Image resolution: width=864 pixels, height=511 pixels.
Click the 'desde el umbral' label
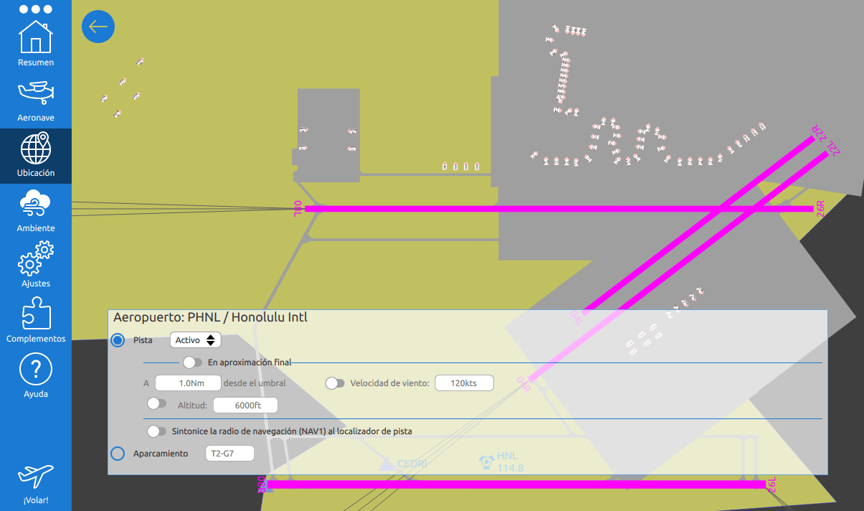point(255,383)
